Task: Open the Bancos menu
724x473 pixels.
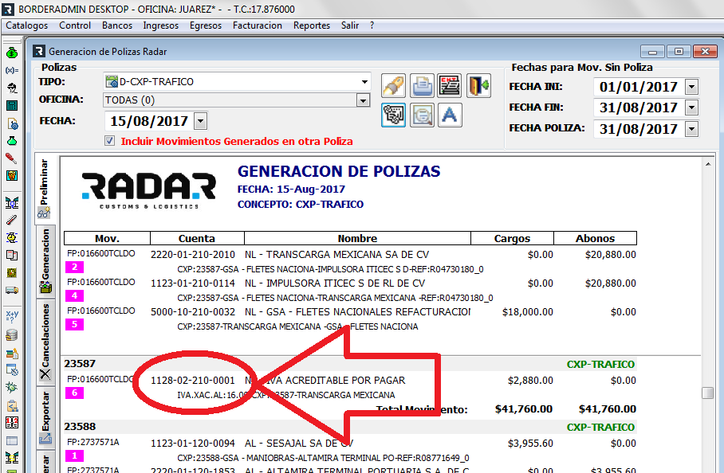Action: point(117,25)
